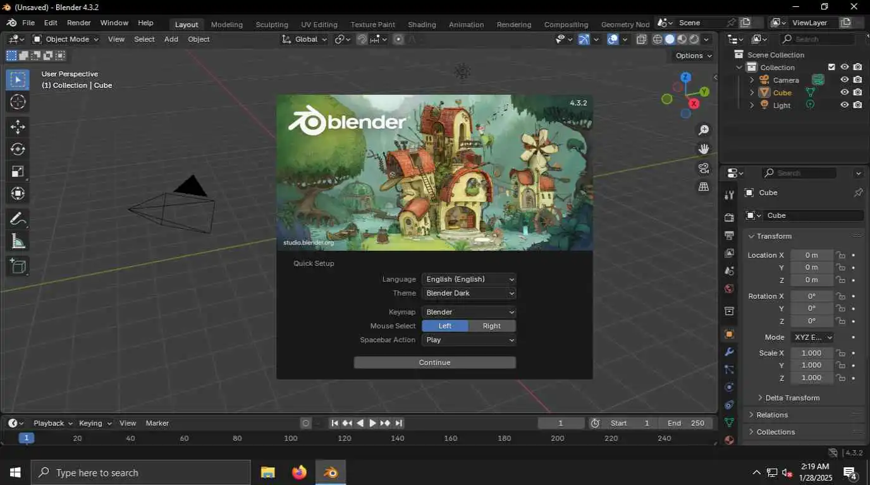
Task: Select the Select Box tool
Action: [x=18, y=80]
